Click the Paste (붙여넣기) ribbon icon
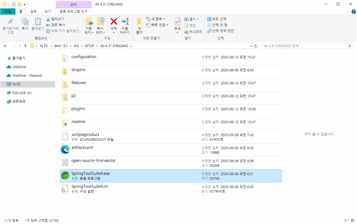357x224 pixels. (x=38, y=22)
